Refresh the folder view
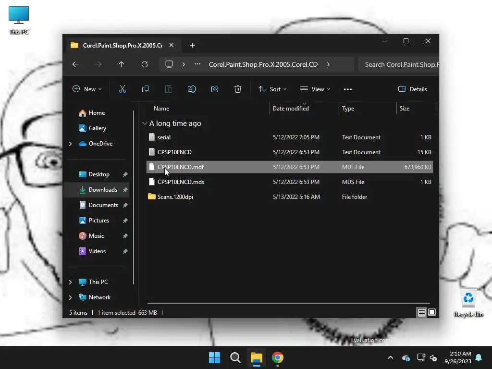 coord(145,64)
